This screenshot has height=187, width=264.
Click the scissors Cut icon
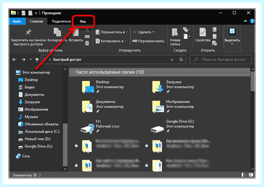coord(87,30)
